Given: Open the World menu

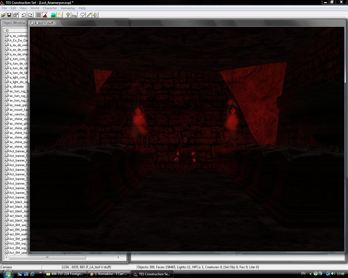Looking at the screenshot, I should (x=35, y=8).
